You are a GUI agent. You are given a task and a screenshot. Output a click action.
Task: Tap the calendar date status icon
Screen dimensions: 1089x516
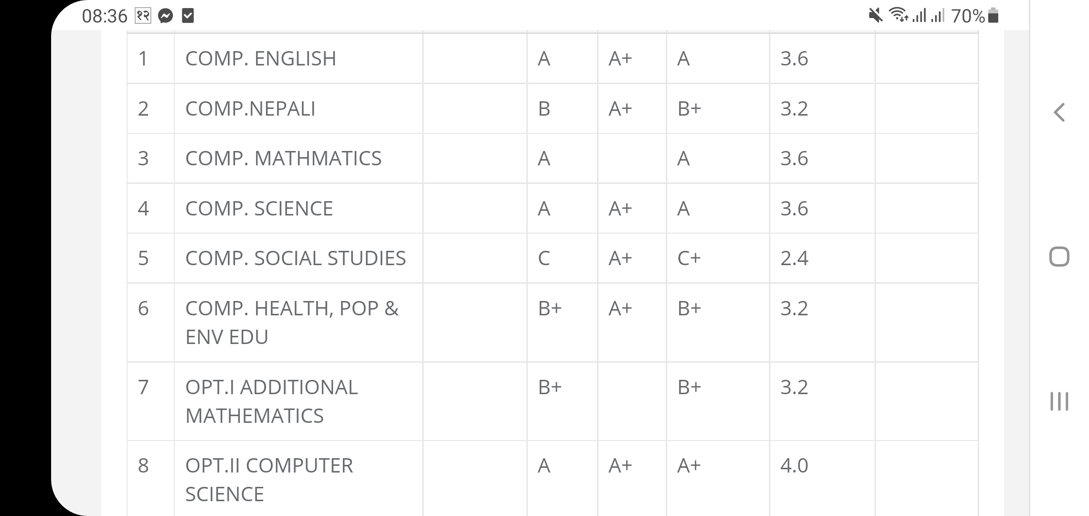tap(143, 16)
